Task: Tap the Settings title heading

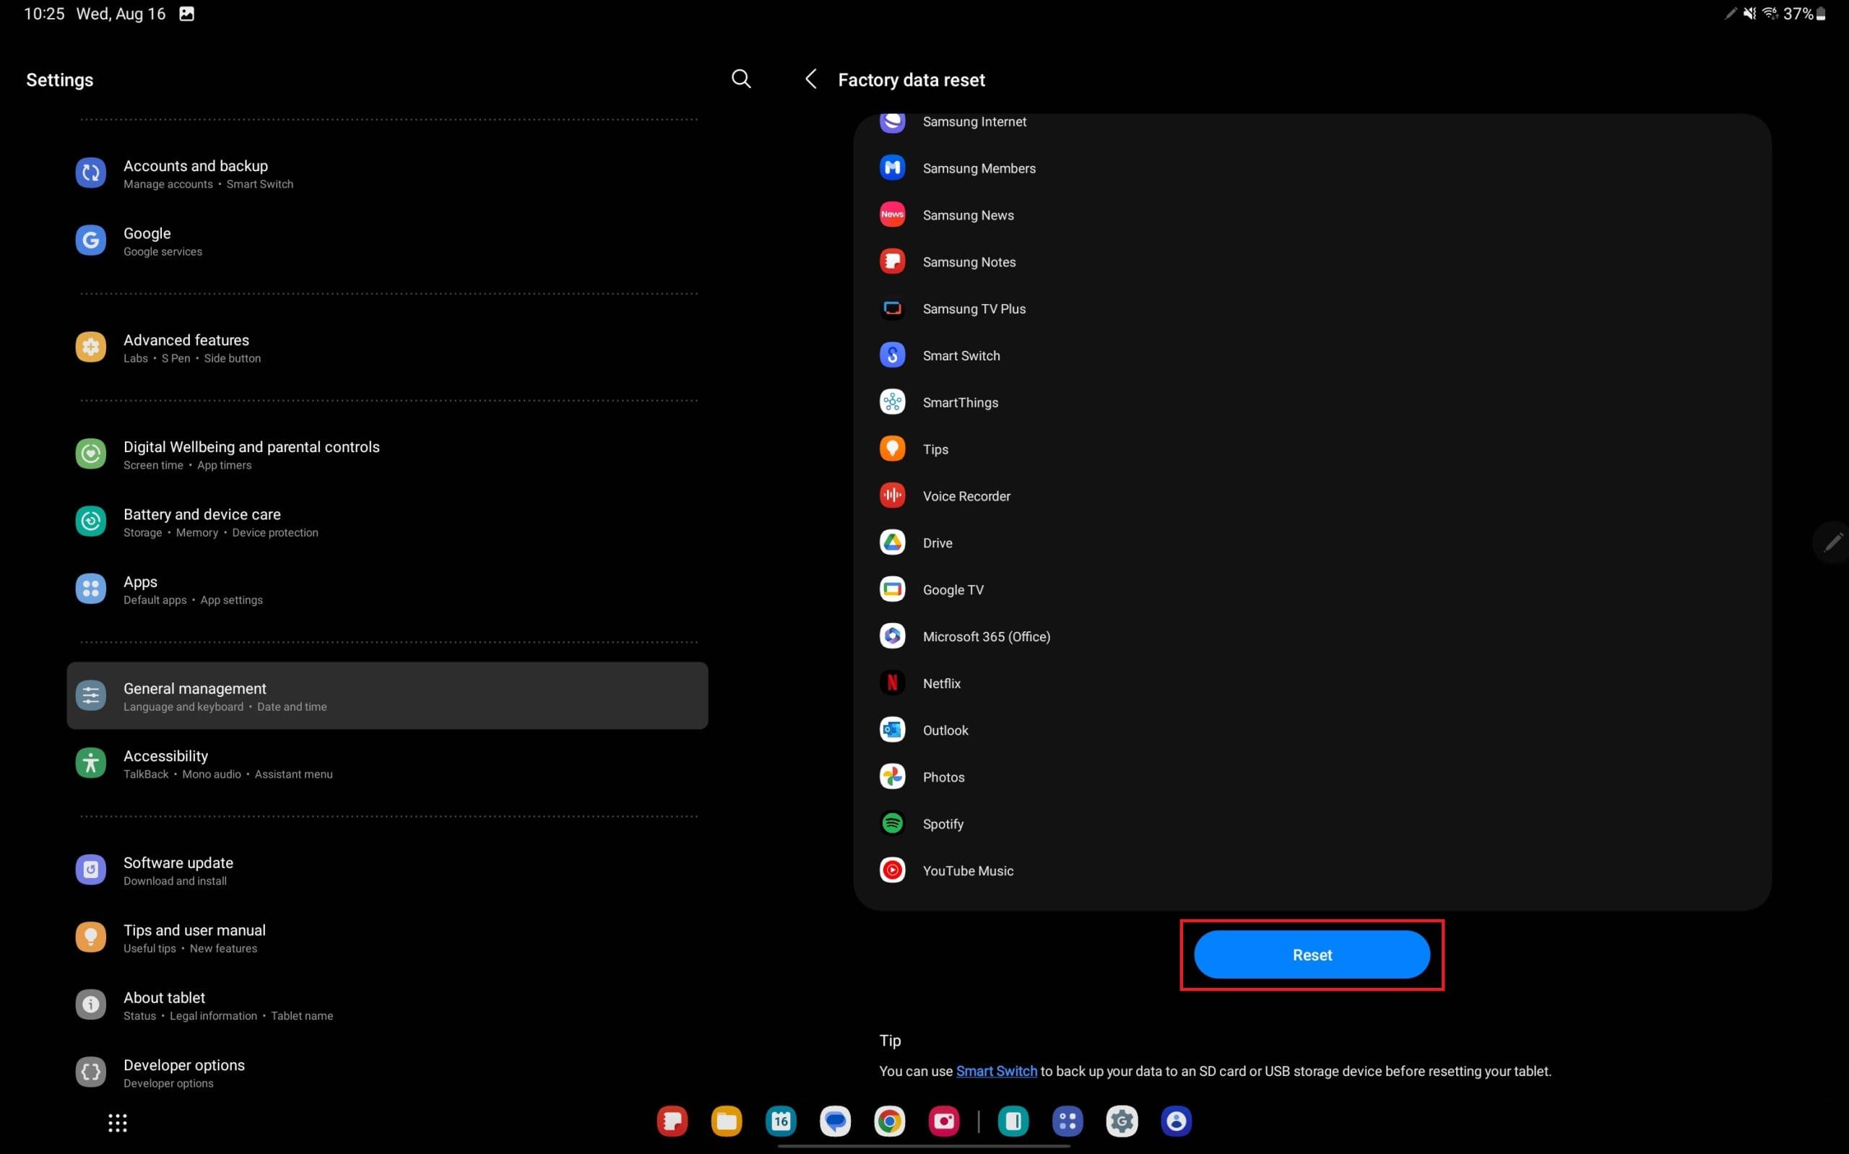Action: click(x=59, y=79)
